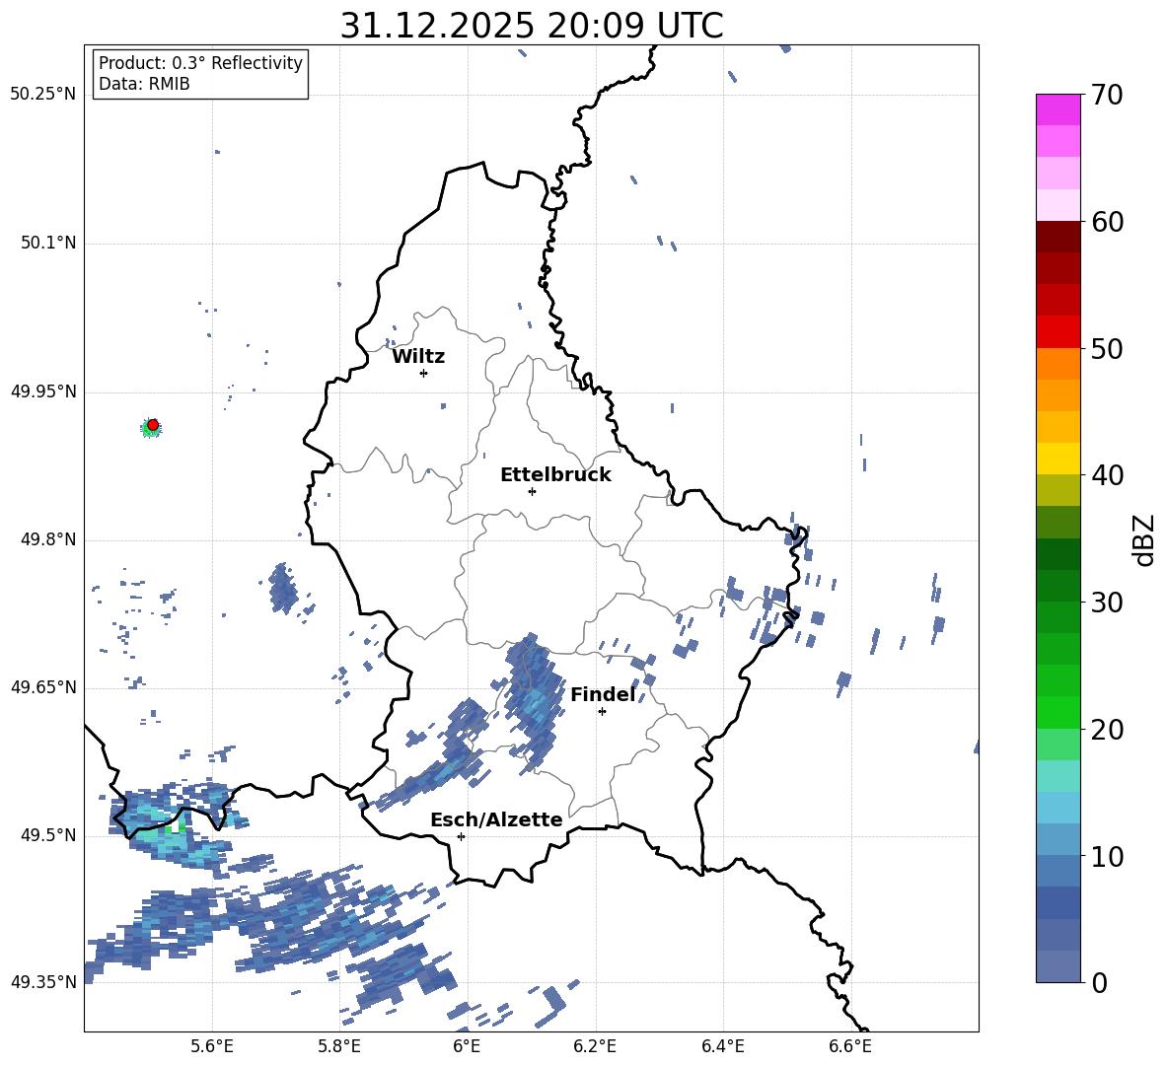Click the 60 dBZ dark red colorbar segment

click(1058, 237)
